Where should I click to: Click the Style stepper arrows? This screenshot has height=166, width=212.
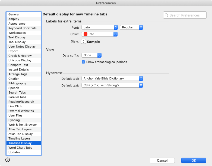84,42
